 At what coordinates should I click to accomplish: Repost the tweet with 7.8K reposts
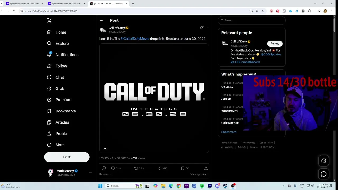139,168
